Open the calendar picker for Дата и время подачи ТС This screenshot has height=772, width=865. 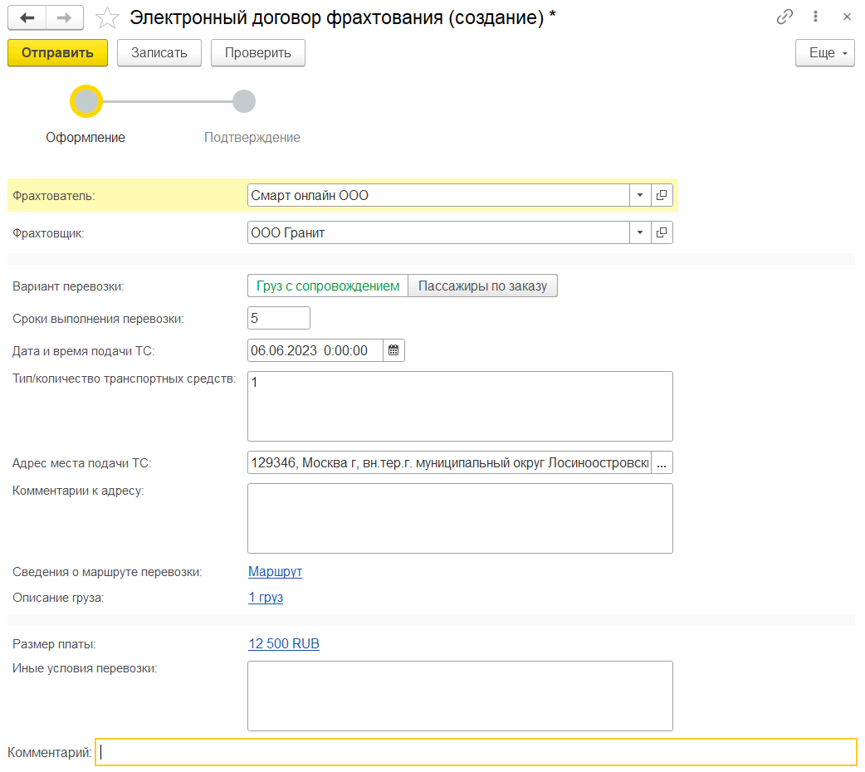point(393,350)
